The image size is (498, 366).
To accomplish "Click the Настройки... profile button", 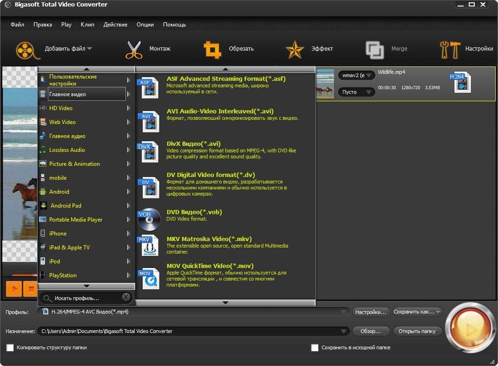I will click(371, 312).
